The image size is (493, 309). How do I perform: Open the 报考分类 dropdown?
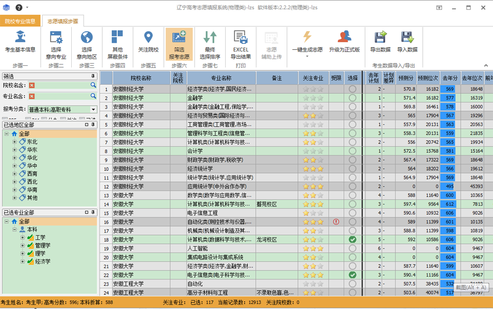tap(93, 110)
